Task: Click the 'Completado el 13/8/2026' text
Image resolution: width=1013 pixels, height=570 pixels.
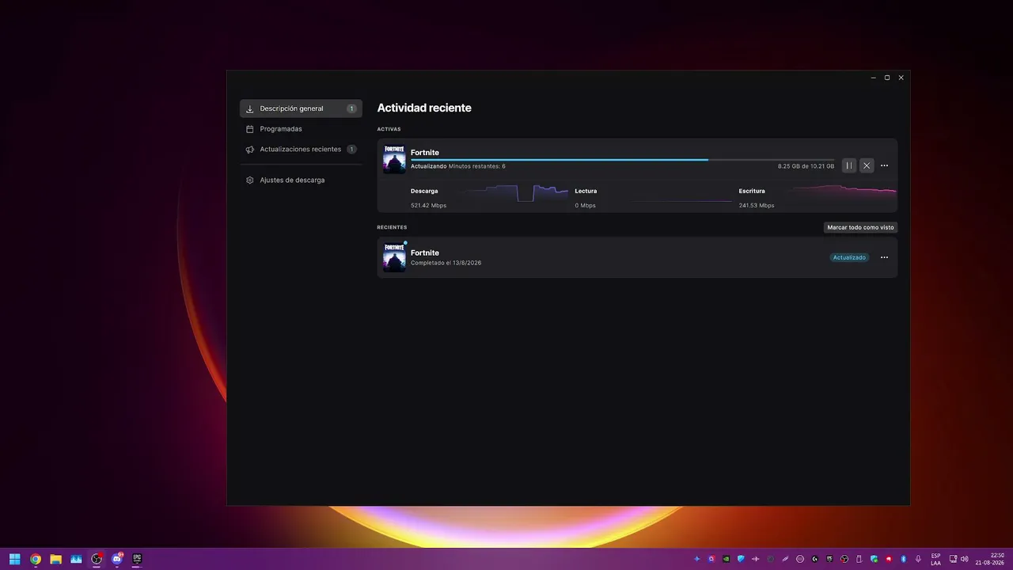Action: (x=446, y=263)
